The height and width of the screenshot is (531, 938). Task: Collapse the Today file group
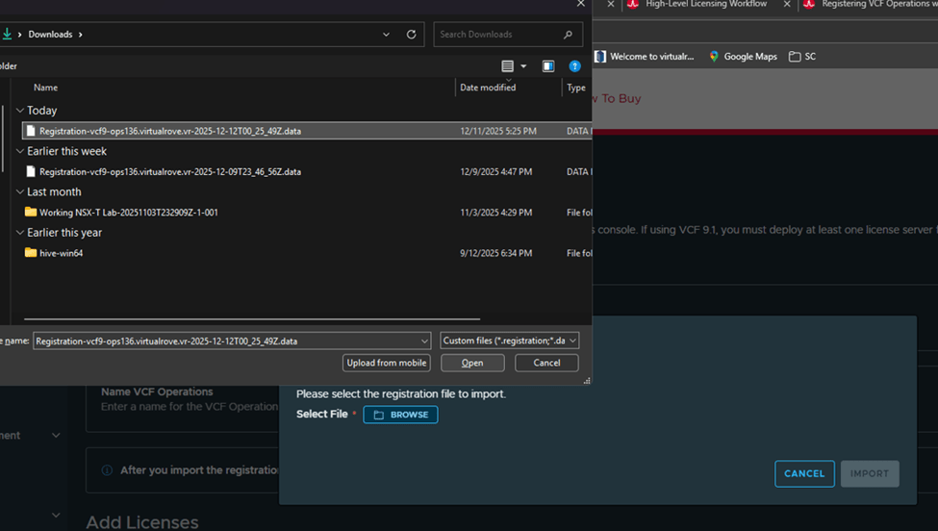20,111
